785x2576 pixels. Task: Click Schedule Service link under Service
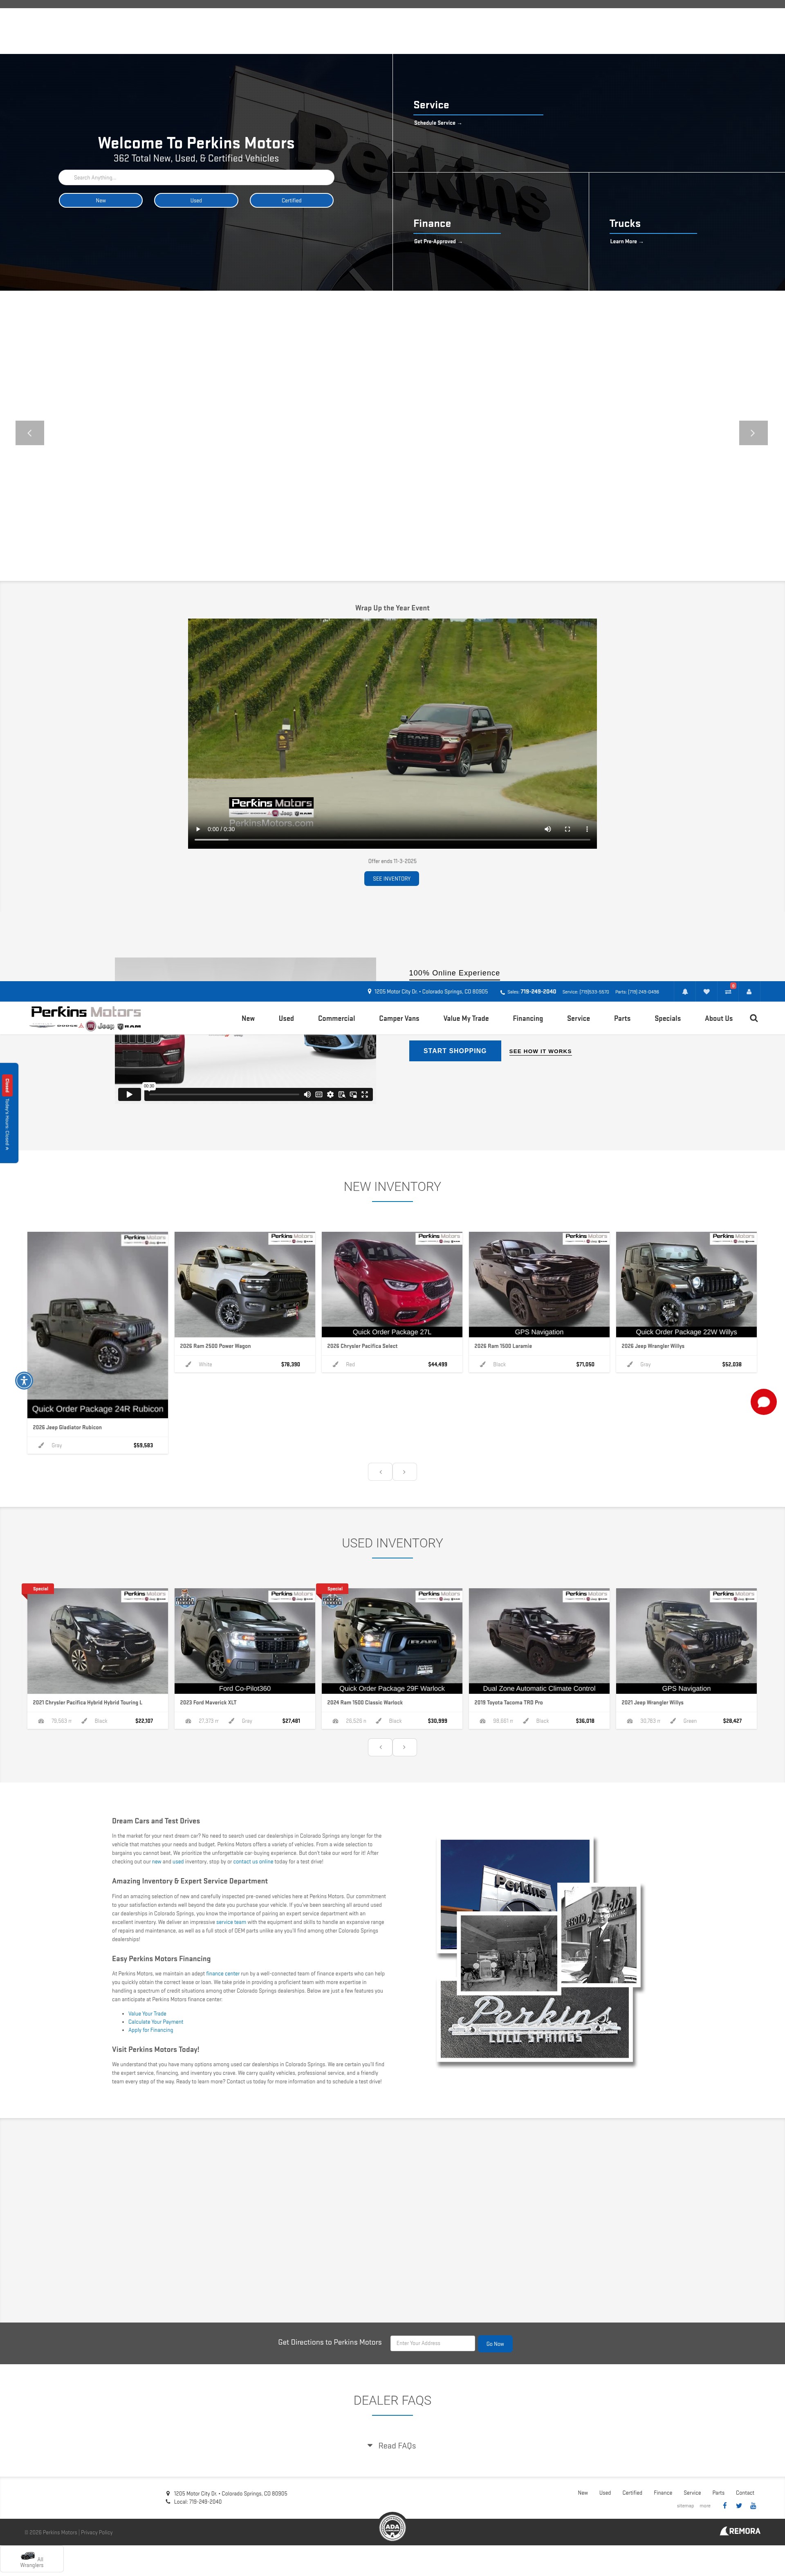(437, 123)
